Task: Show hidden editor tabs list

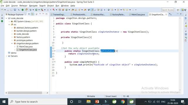Action: [170, 14]
